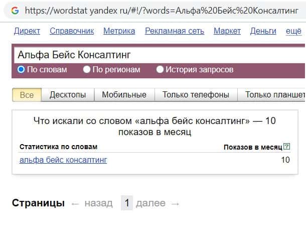Switch to the 'Десктопы' tab

(x=68, y=95)
